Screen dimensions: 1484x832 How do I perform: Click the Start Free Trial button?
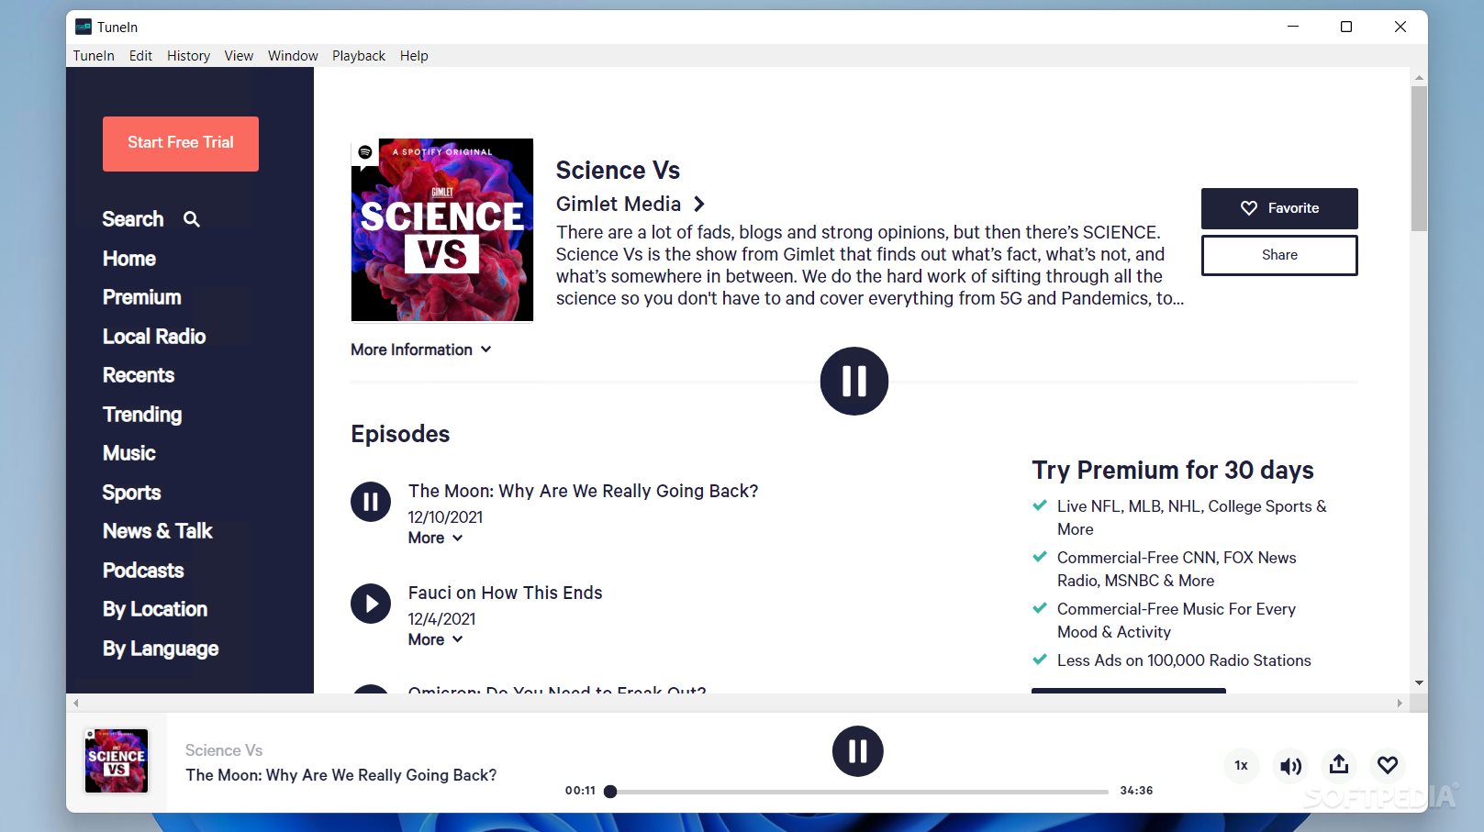[x=180, y=143]
